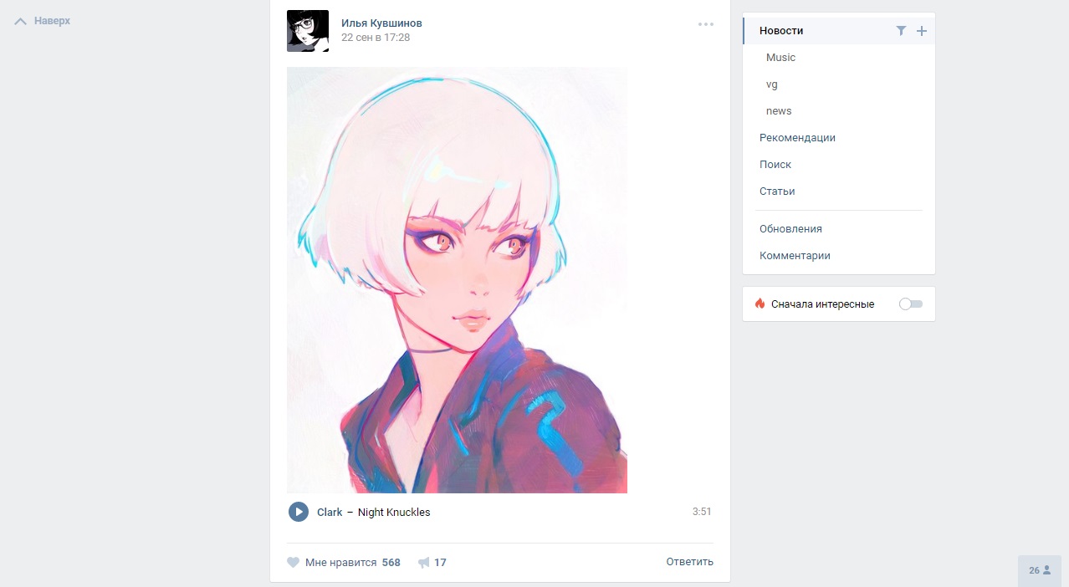The image size is (1069, 587).
Task: Open Илья Кувшинов's profile avatar
Action: [308, 31]
